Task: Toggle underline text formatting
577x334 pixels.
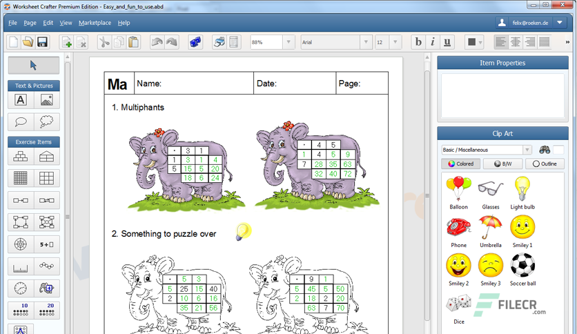Action: coord(447,42)
